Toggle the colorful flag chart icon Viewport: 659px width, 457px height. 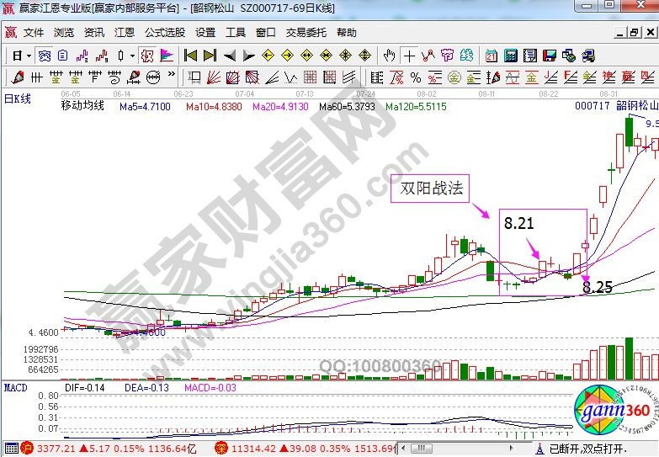tap(167, 56)
